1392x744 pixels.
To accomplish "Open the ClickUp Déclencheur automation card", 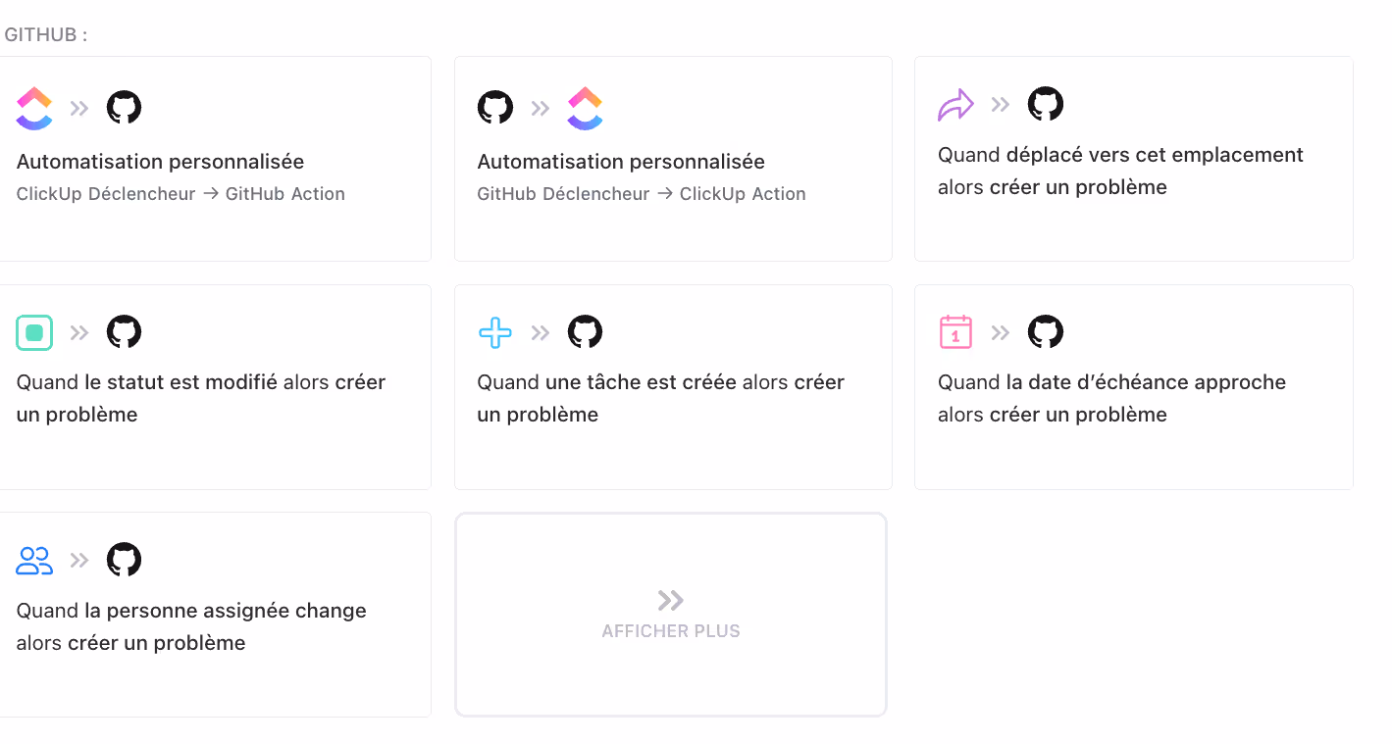I will pyautogui.click(x=216, y=159).
